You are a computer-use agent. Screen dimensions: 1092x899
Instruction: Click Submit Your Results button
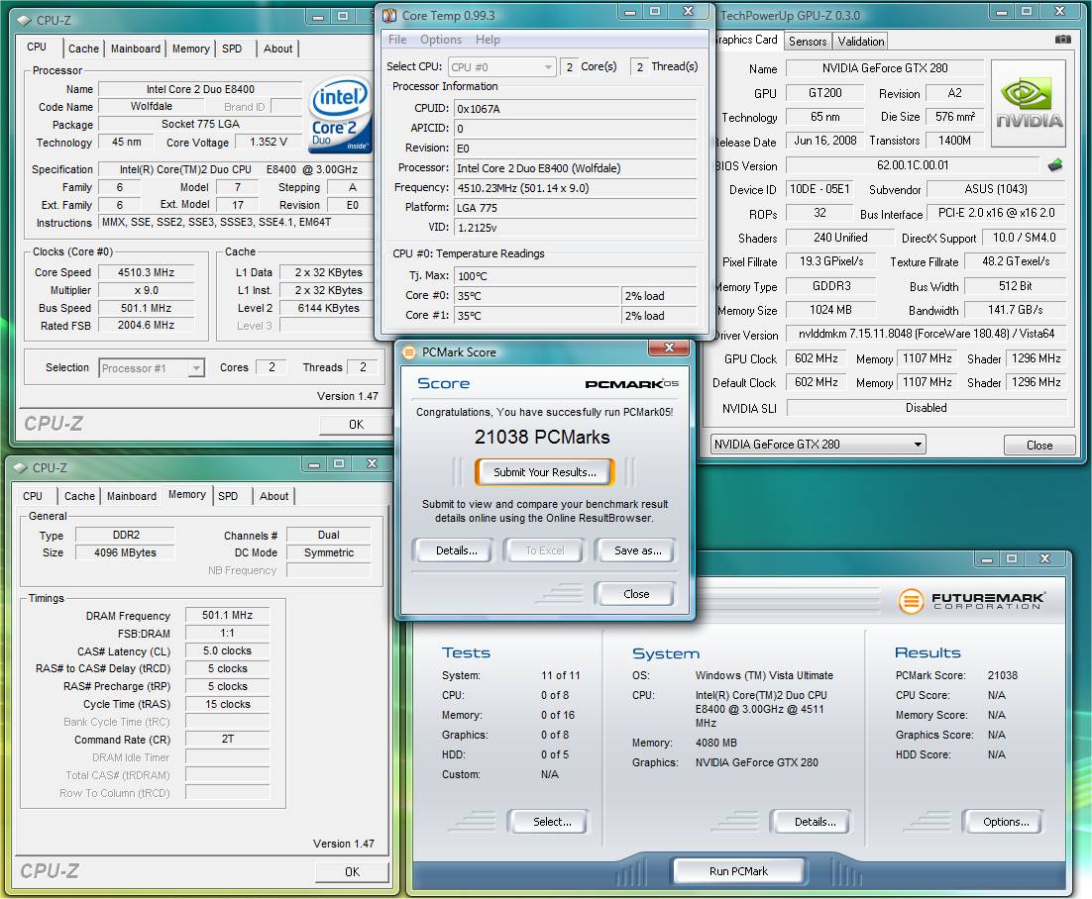click(x=545, y=472)
